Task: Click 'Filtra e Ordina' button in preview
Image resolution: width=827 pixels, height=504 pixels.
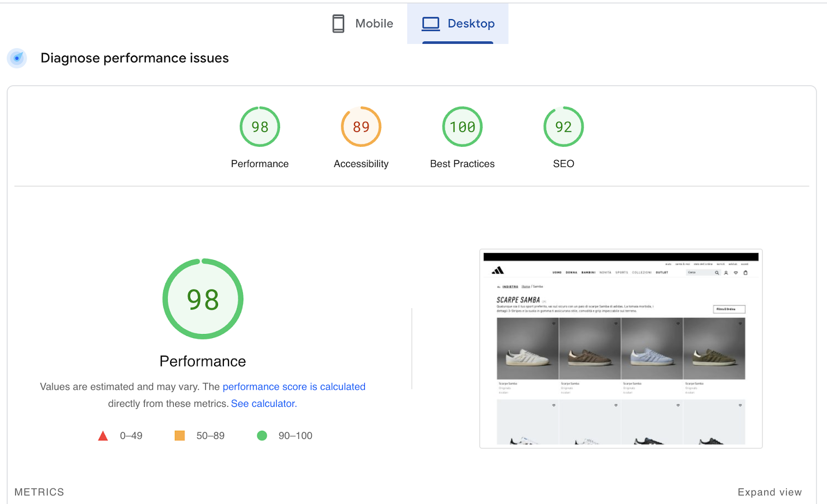Action: coord(729,309)
